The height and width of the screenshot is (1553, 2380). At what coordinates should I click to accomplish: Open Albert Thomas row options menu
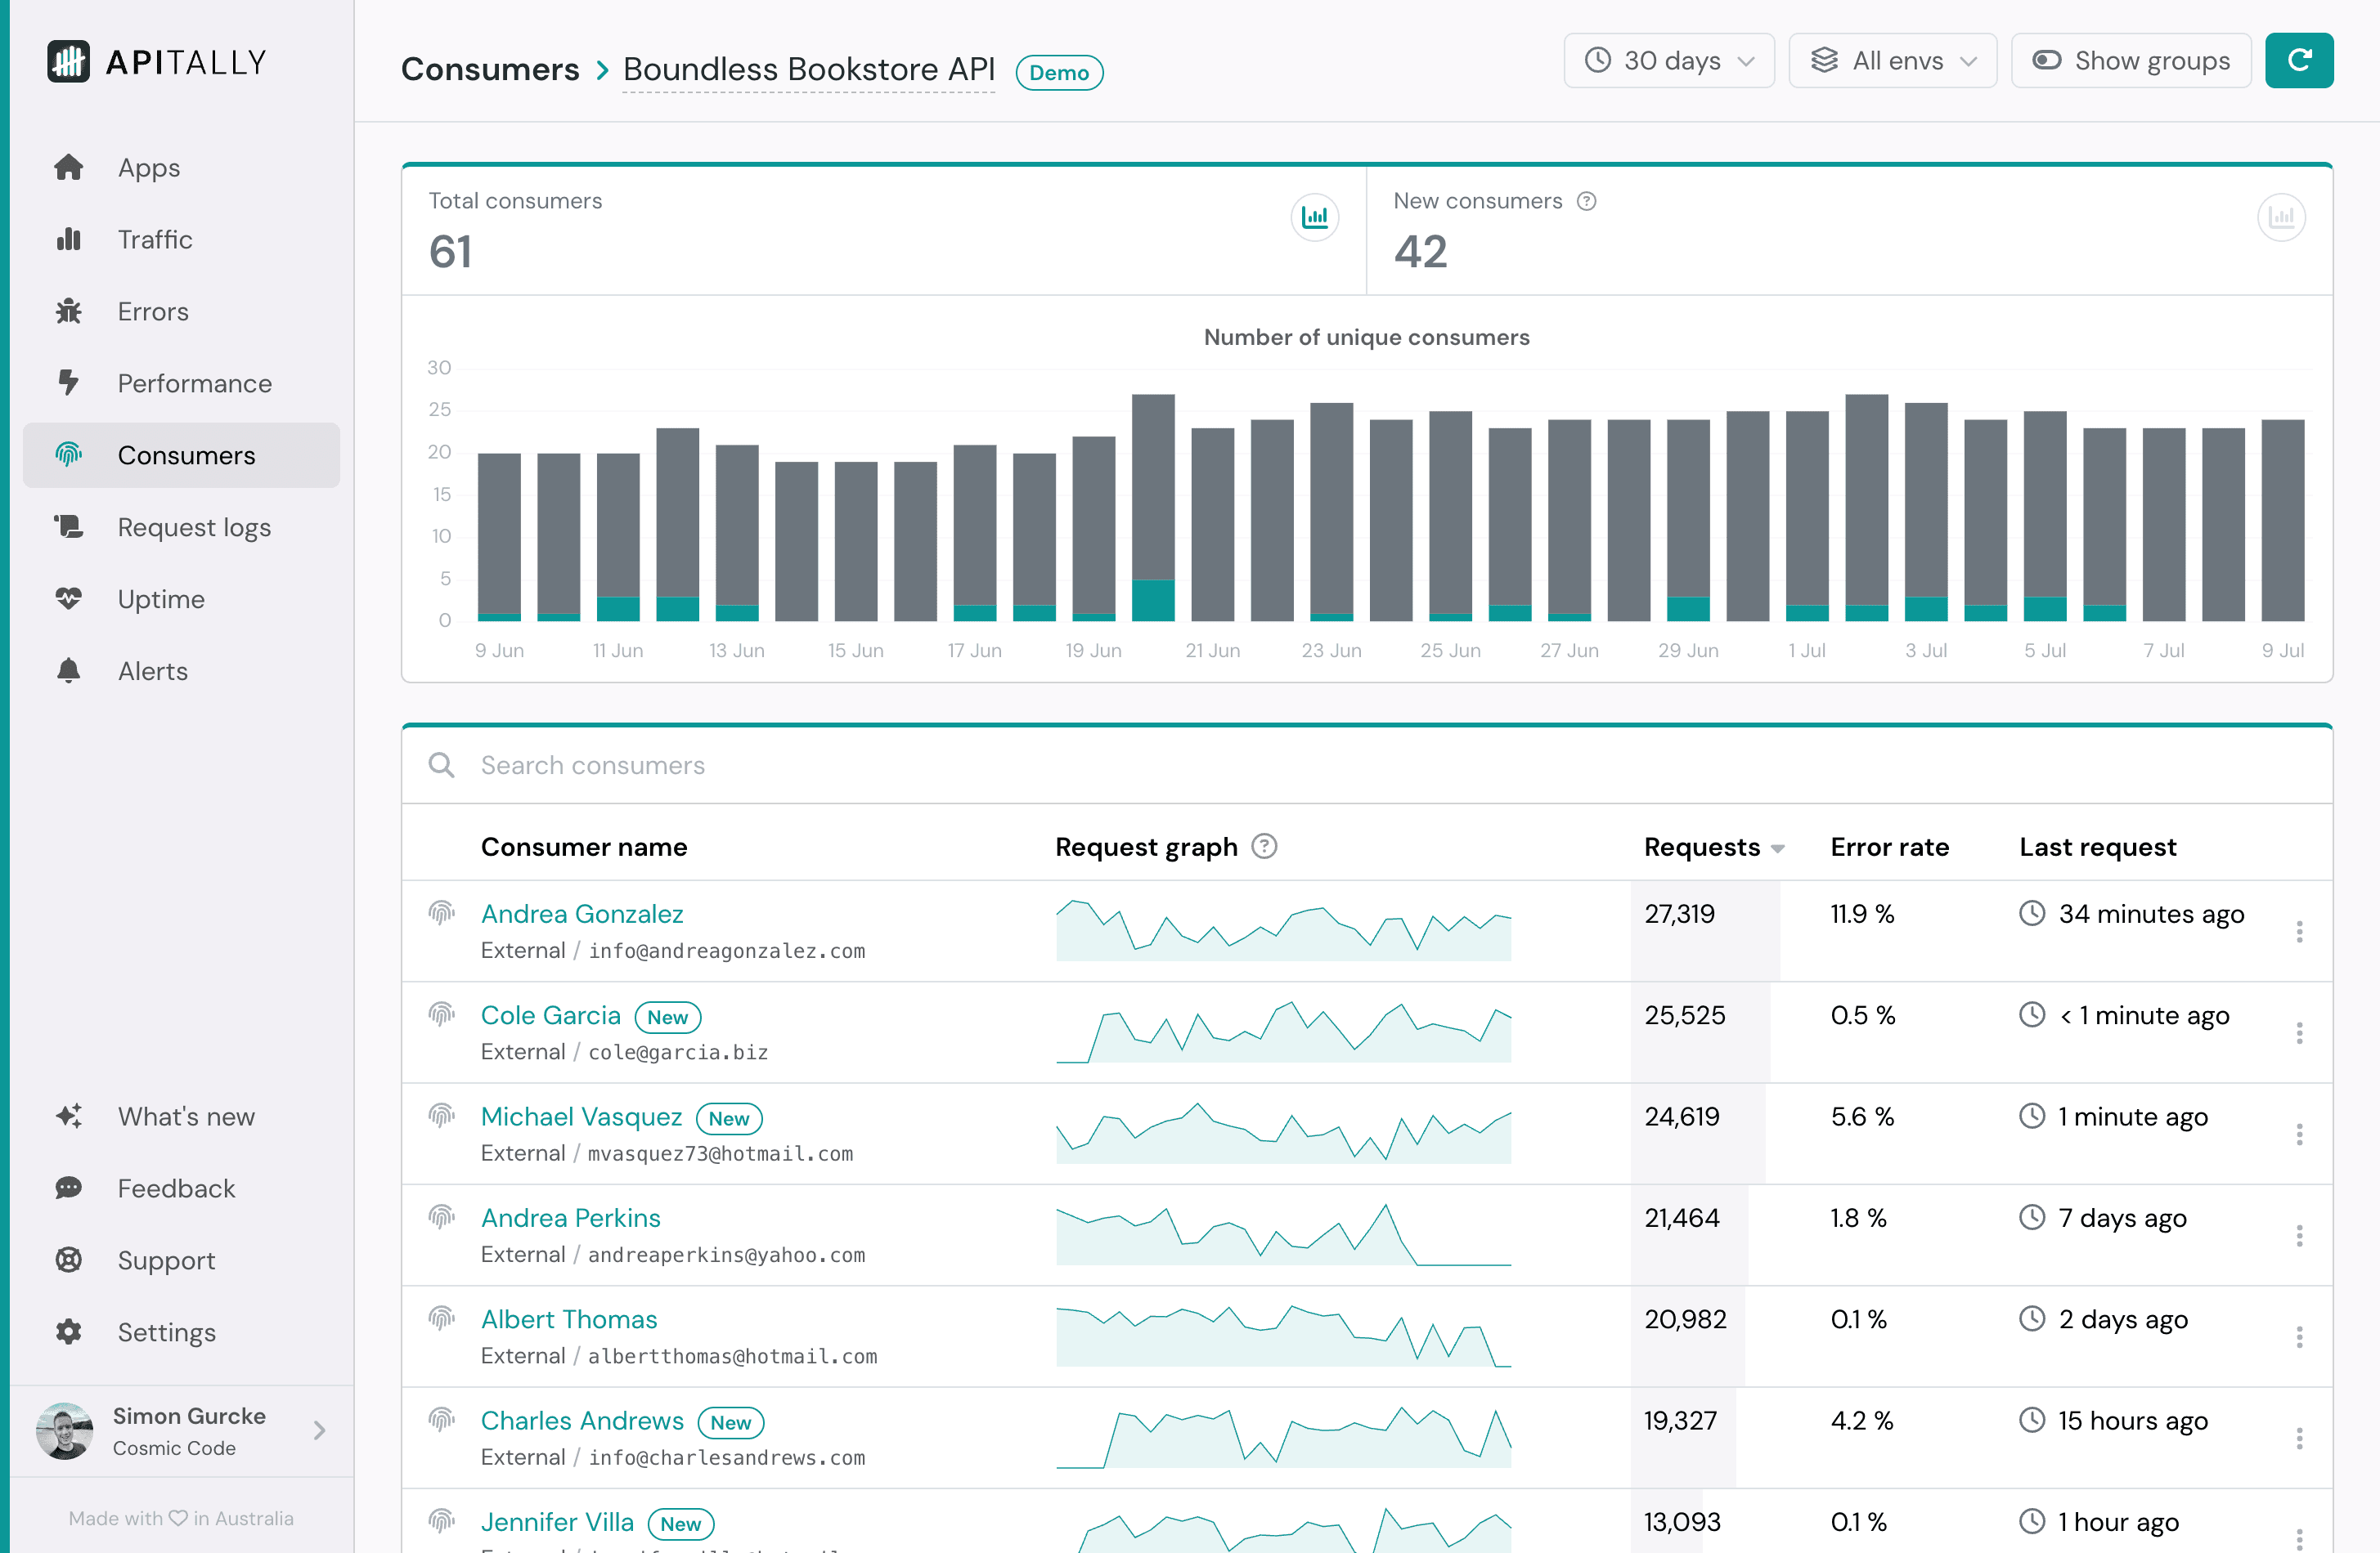coord(2299,1337)
